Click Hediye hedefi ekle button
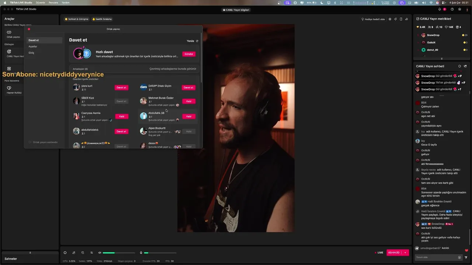Image resolution: width=472 pixels, height=265 pixels. 373,19
